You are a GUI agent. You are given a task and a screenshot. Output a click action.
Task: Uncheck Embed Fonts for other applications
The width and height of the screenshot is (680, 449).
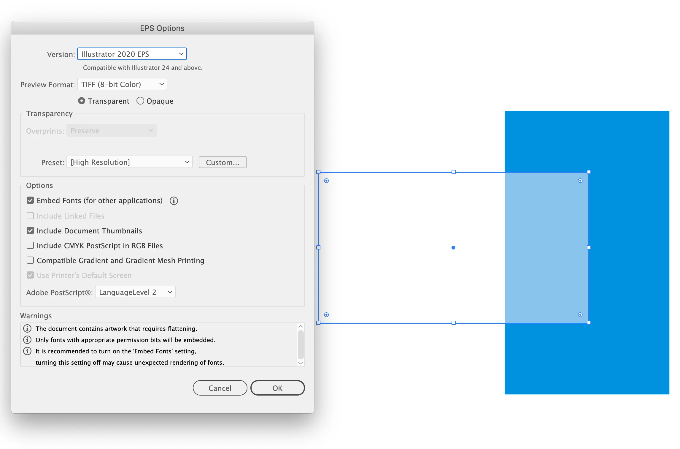tap(30, 200)
